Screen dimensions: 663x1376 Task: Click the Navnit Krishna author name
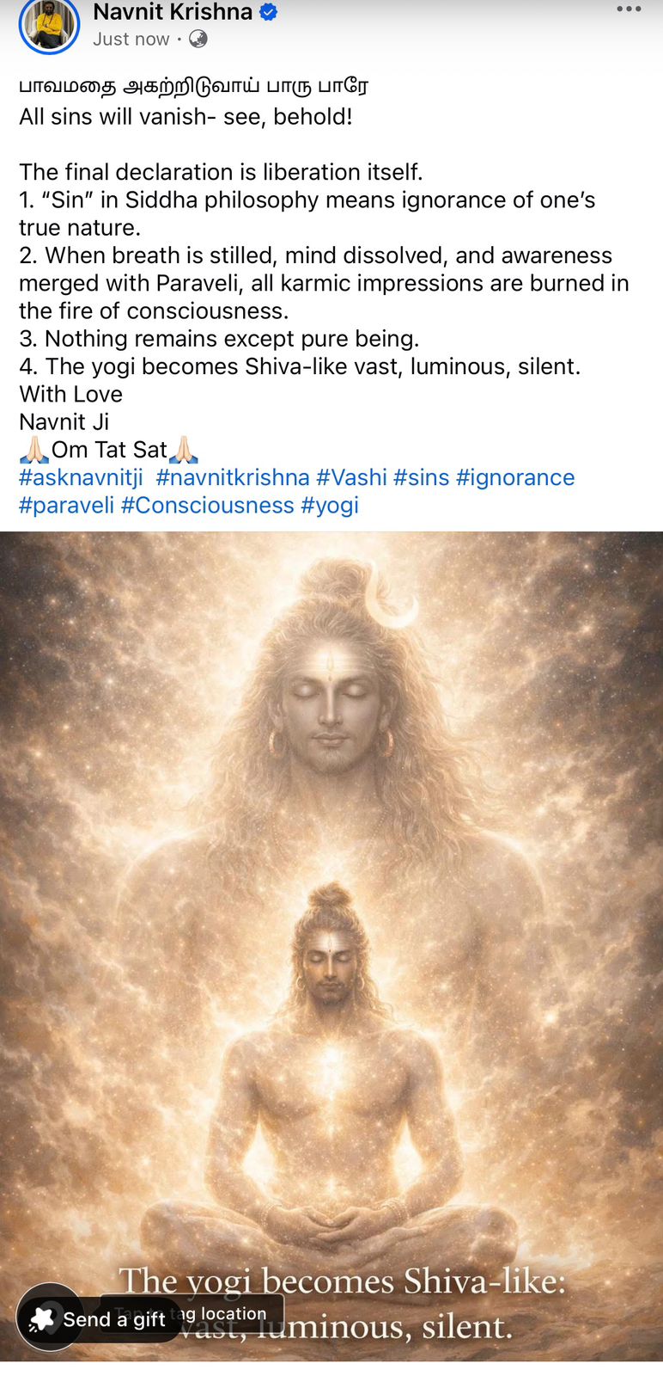point(173,12)
